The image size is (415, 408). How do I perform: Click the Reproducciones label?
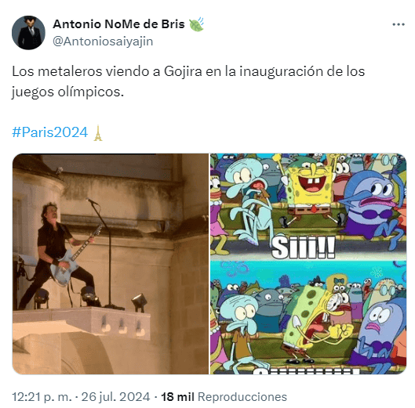click(x=242, y=397)
